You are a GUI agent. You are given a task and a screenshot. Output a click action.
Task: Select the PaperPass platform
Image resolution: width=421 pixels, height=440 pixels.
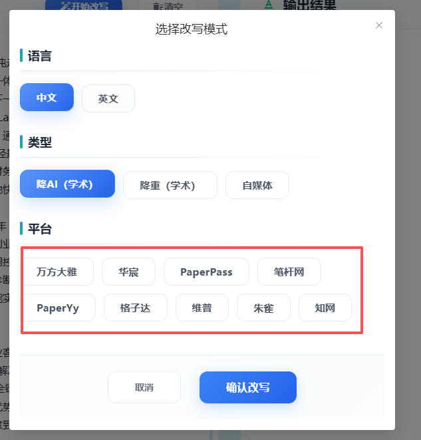pos(206,272)
